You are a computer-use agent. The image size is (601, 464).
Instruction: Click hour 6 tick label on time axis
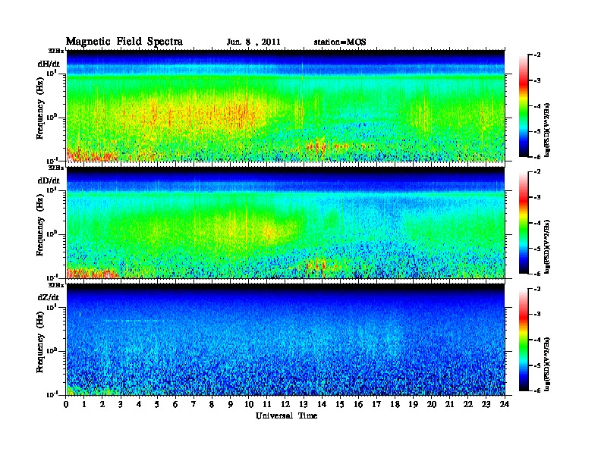175,405
